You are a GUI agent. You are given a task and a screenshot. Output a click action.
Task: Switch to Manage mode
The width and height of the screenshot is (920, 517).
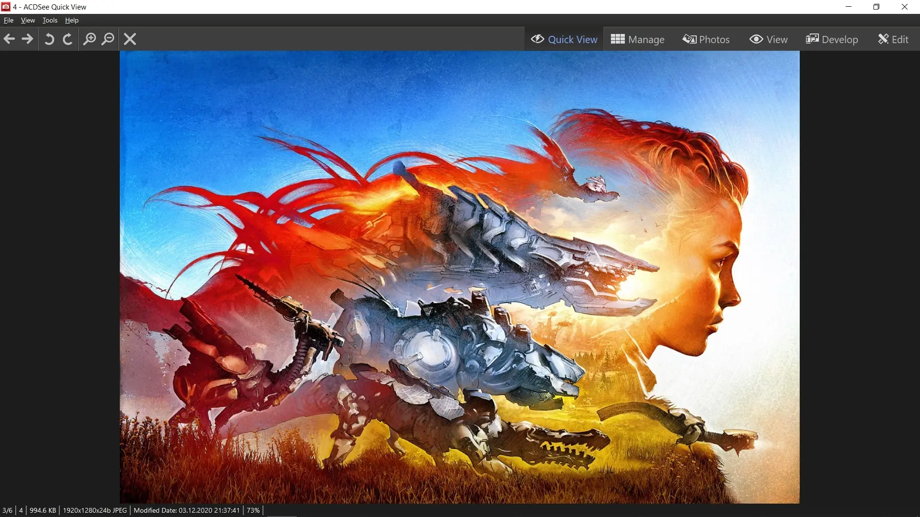coord(637,39)
